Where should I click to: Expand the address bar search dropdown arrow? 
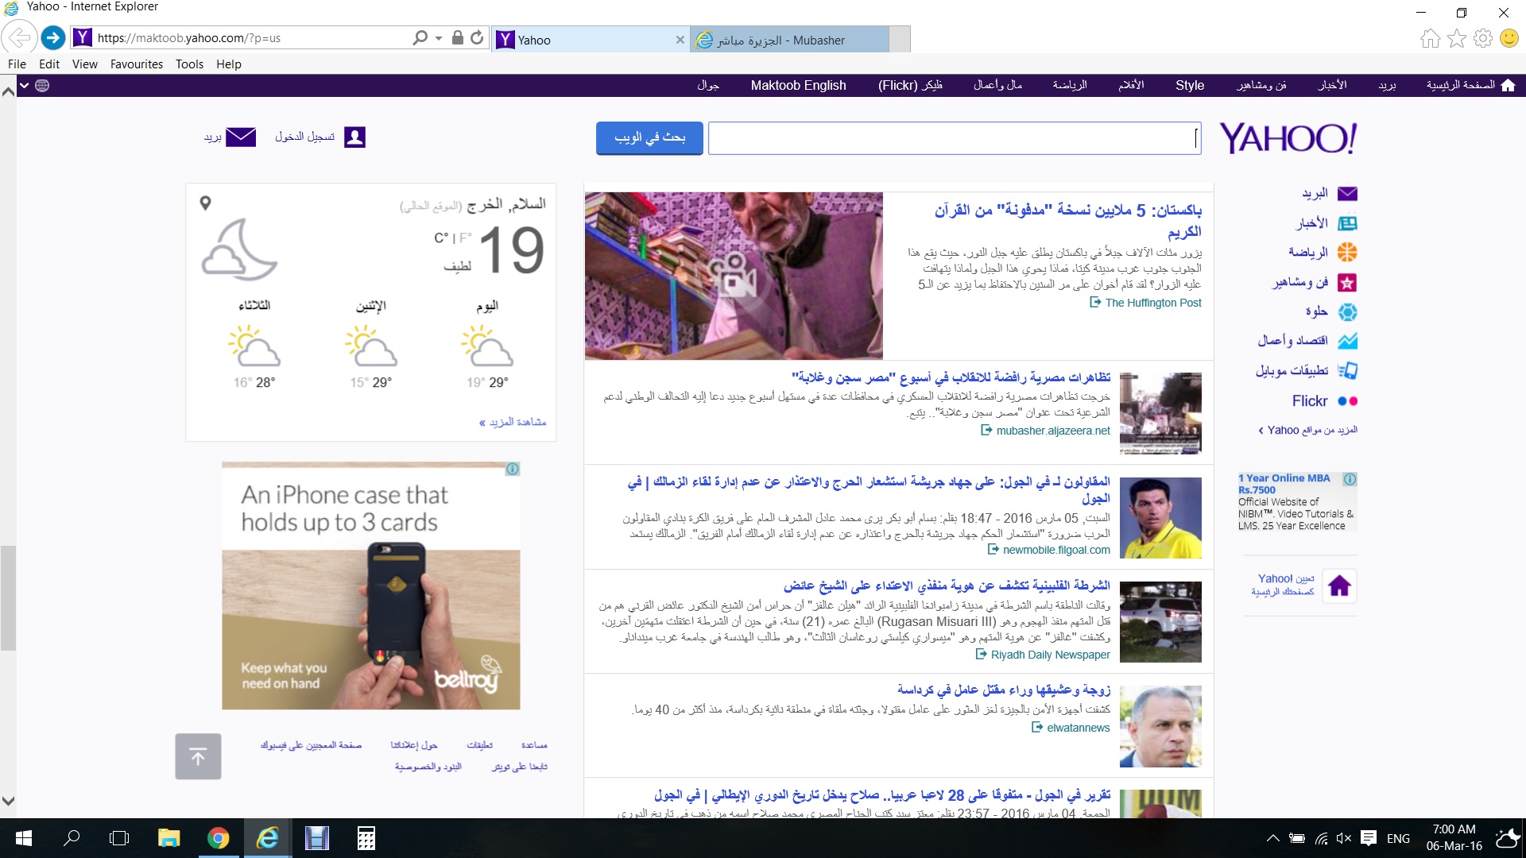click(439, 37)
